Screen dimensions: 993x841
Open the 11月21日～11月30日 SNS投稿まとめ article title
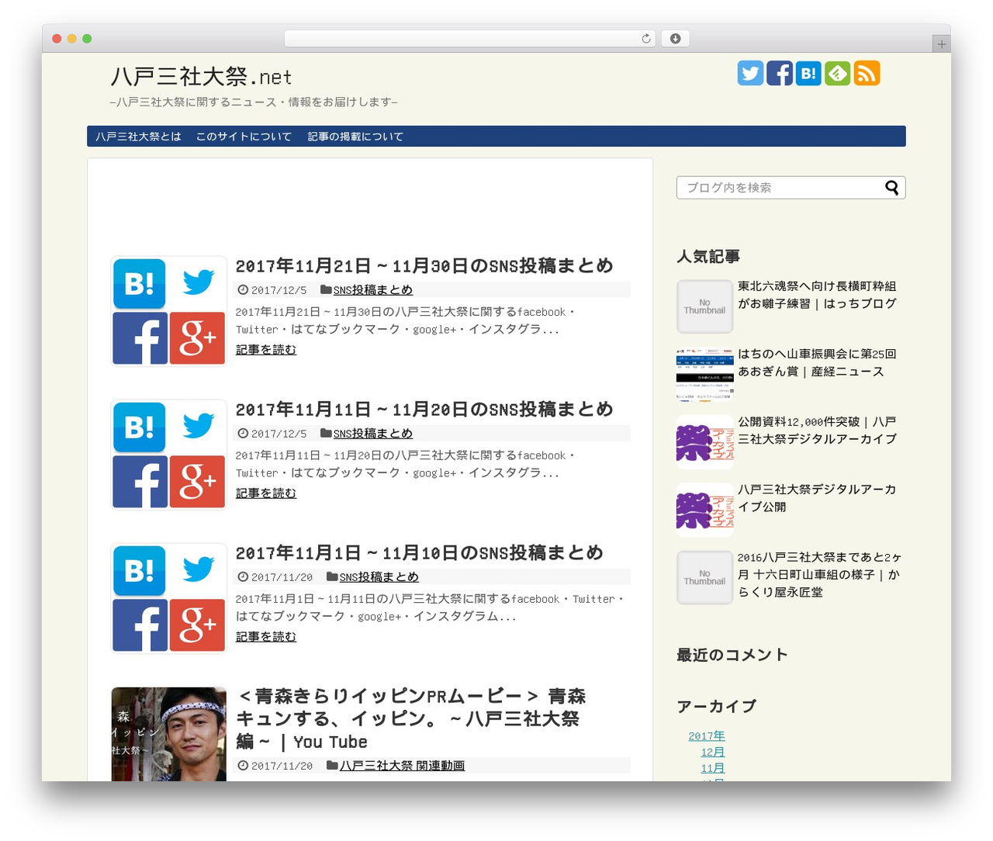coord(424,266)
